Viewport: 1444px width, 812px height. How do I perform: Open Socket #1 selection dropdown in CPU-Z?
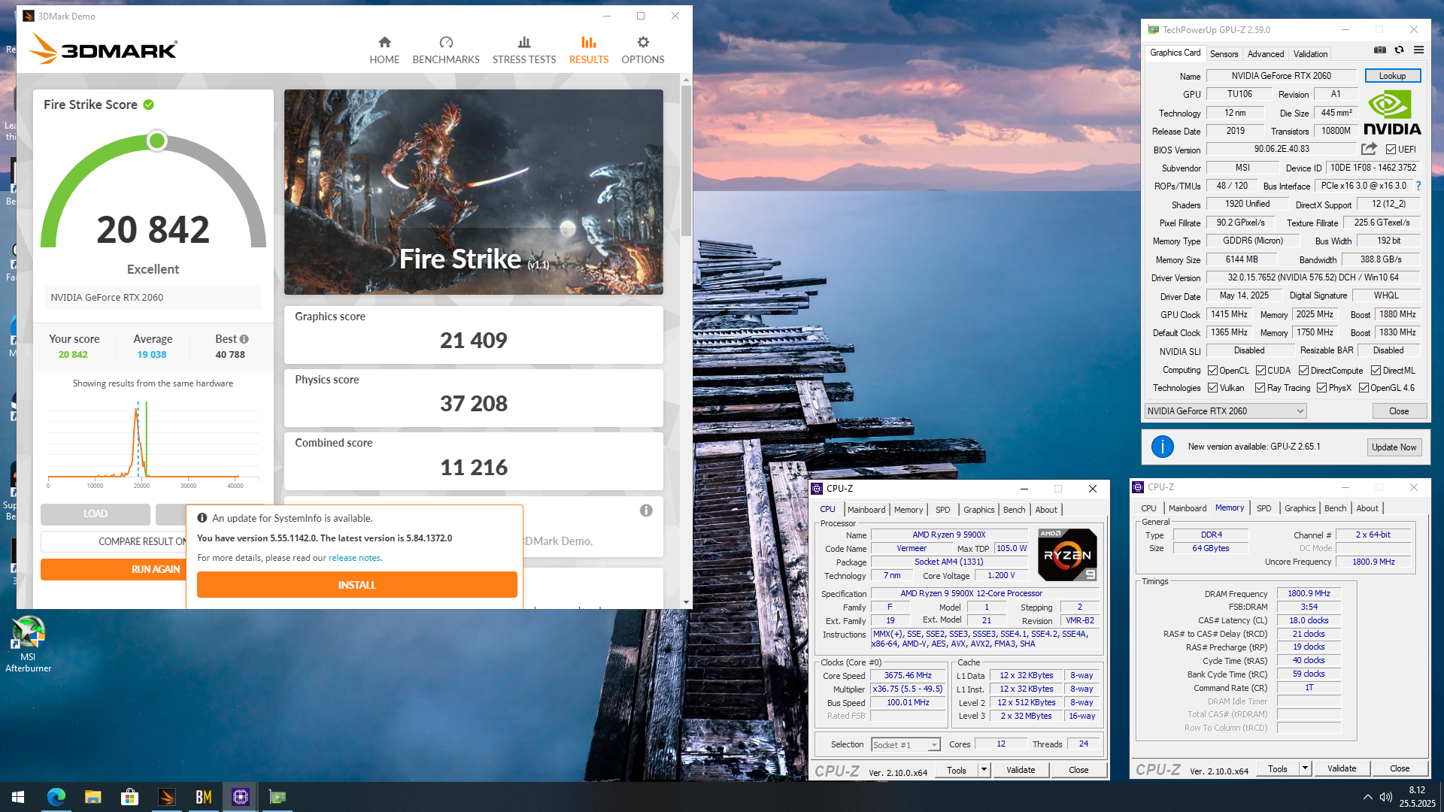(x=906, y=745)
